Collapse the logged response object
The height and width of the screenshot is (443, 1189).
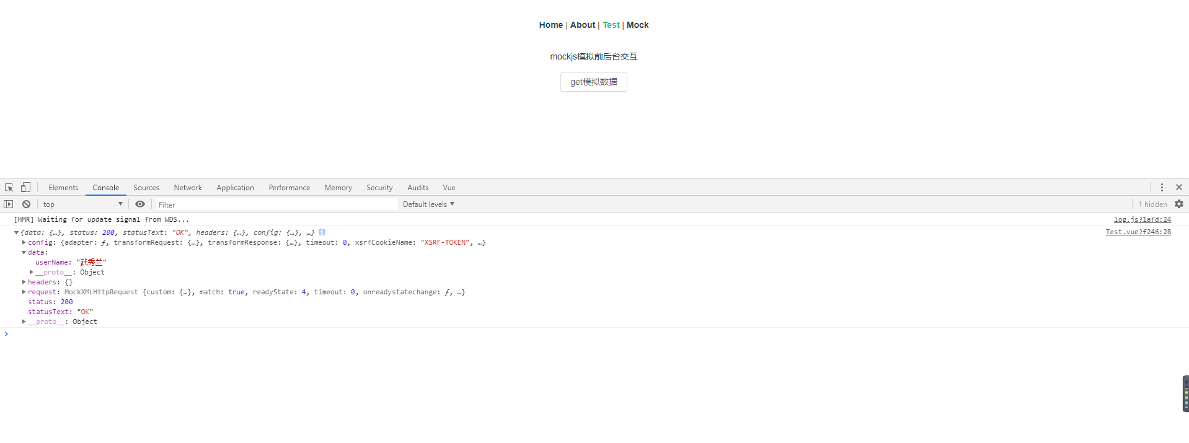pyautogui.click(x=16, y=232)
